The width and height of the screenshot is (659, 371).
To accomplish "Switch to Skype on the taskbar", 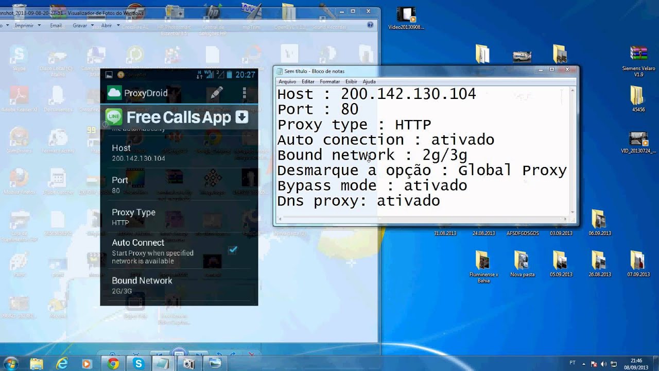I will coord(138,363).
